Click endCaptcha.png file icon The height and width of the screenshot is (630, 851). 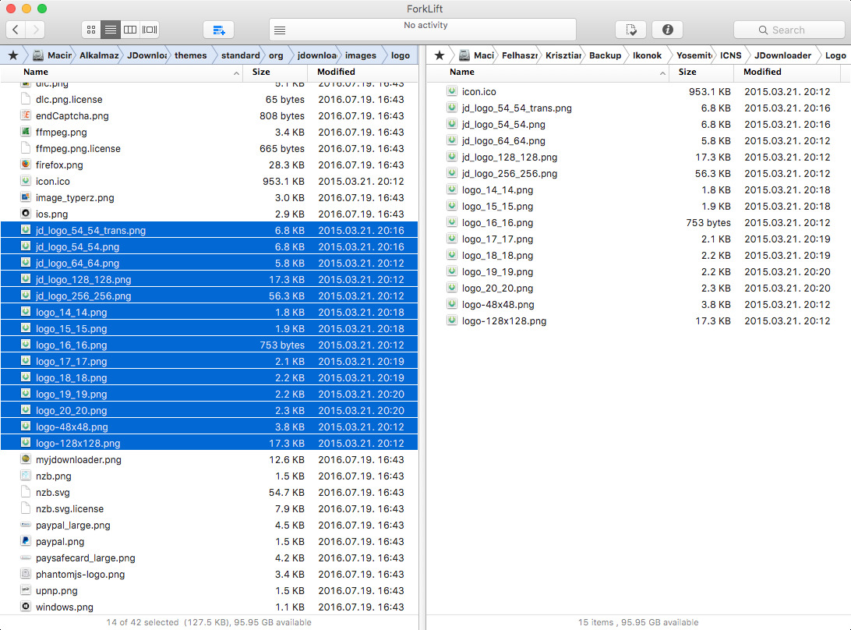point(26,115)
